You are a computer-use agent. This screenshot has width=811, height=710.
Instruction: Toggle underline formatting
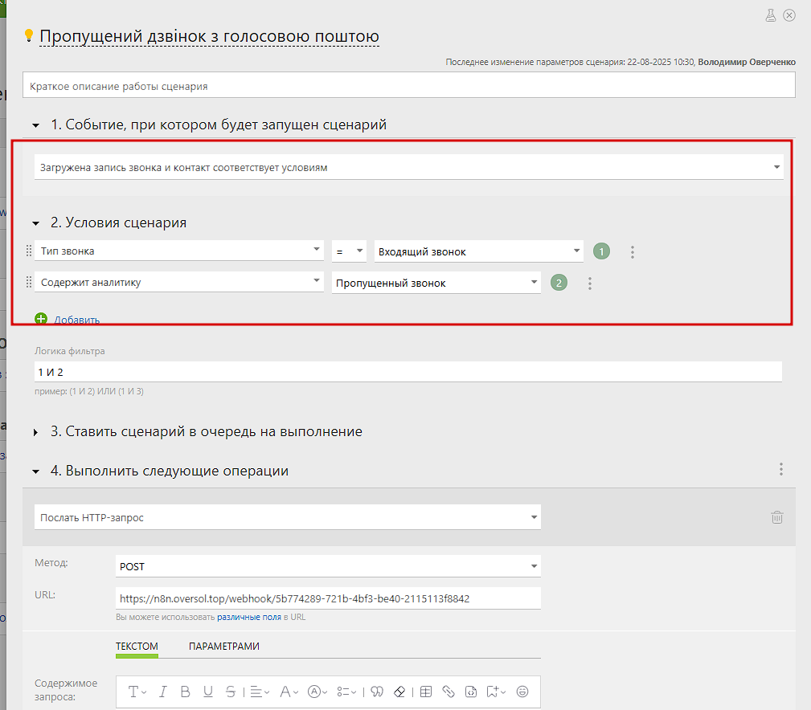[208, 692]
